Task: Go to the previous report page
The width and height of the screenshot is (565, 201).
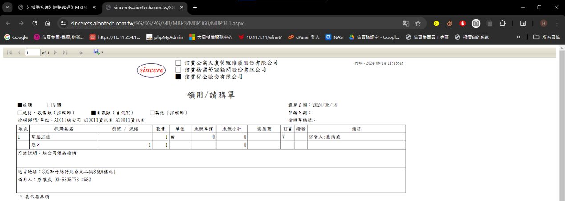Action: (19, 53)
